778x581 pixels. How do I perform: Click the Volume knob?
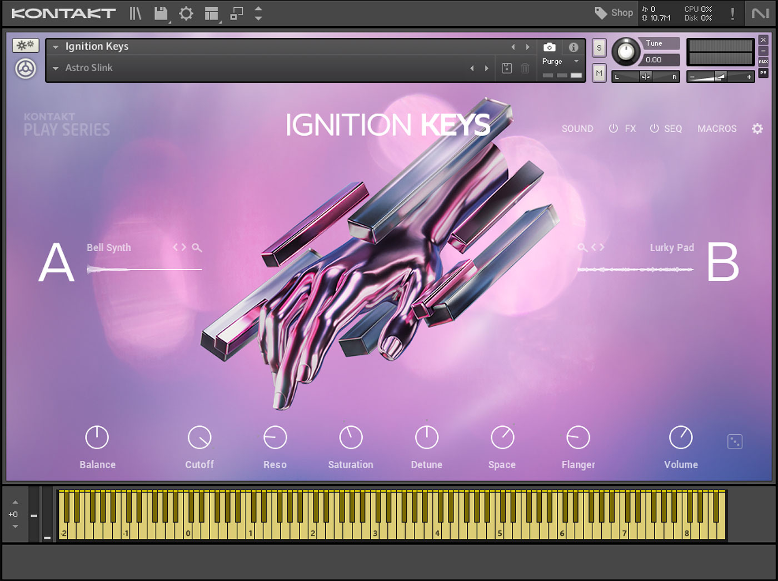681,438
